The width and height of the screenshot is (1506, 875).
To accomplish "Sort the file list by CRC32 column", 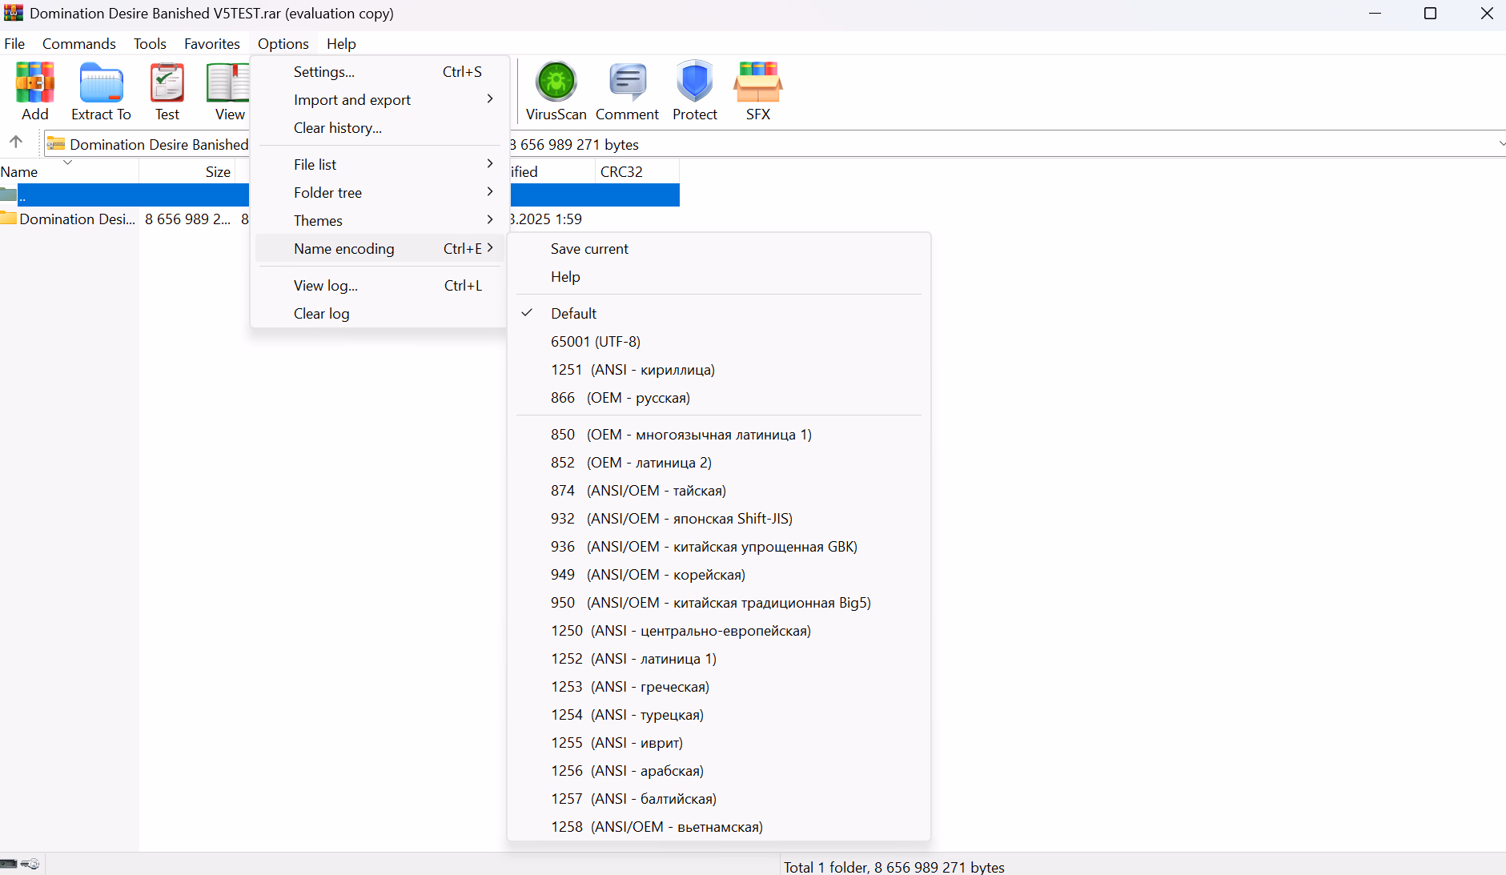I will (621, 171).
